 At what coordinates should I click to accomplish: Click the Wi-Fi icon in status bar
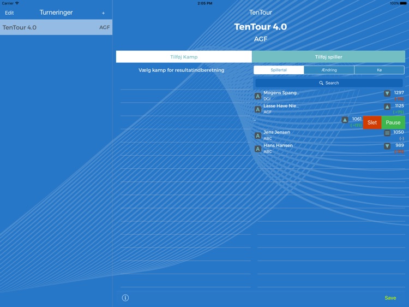point(17,3)
